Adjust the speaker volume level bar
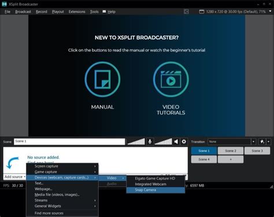 [163, 142]
